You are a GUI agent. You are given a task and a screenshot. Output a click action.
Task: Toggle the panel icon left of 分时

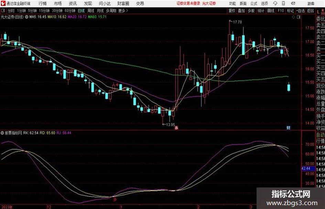(x=3, y=11)
